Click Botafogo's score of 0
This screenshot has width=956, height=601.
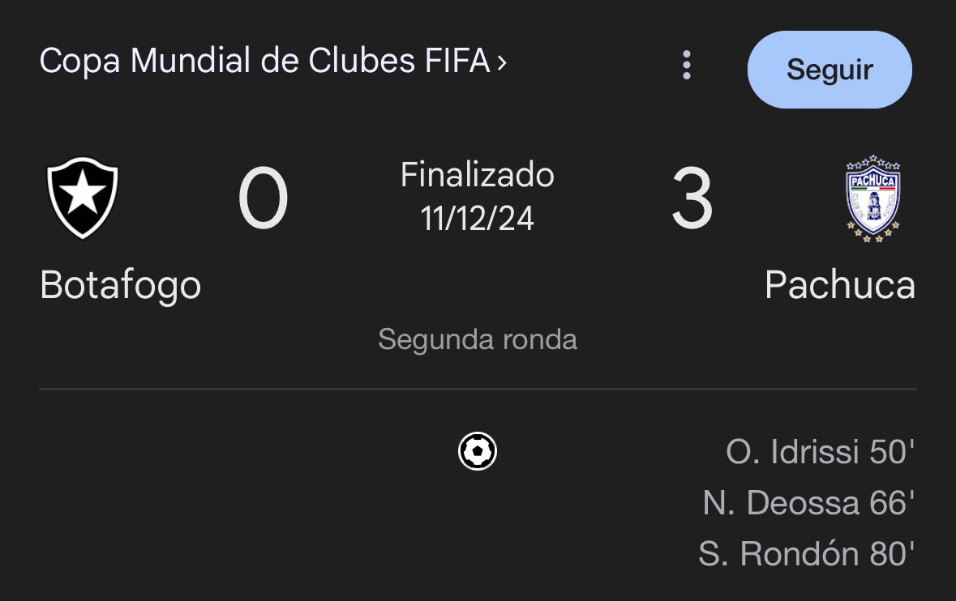click(263, 198)
